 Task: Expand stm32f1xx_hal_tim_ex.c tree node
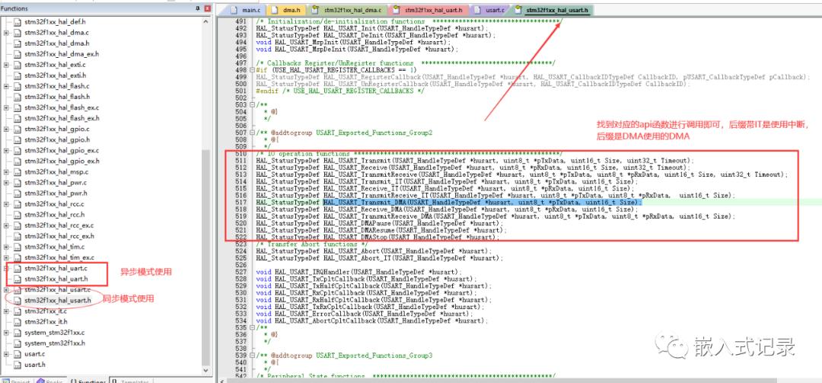6,257
